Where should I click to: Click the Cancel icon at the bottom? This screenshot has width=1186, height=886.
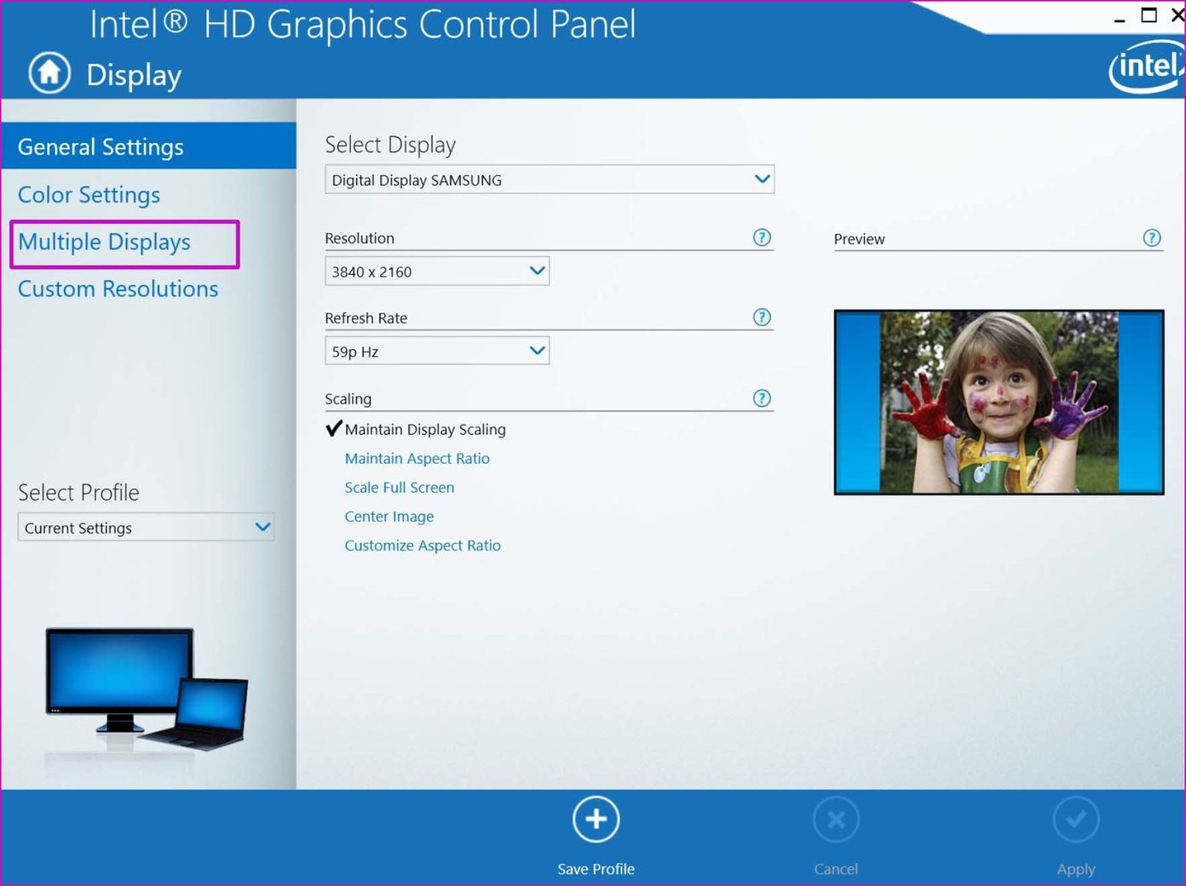(x=836, y=819)
